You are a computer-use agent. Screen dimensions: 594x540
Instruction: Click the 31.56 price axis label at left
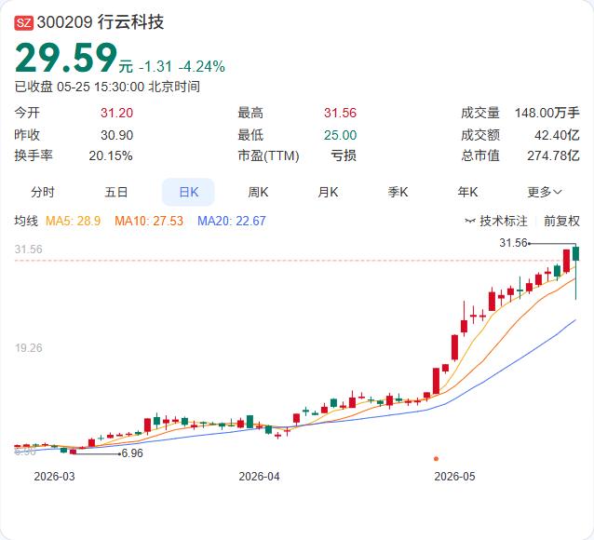click(29, 250)
